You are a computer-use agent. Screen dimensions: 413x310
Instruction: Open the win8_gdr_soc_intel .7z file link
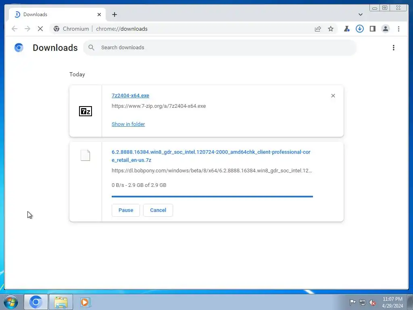tap(211, 156)
